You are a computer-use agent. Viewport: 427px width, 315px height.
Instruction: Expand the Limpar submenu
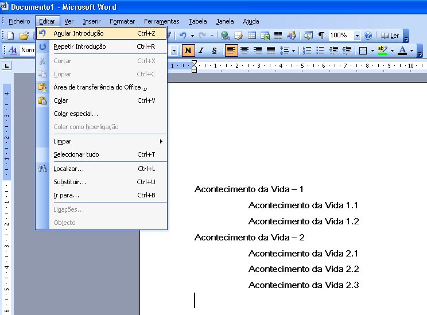(102, 141)
